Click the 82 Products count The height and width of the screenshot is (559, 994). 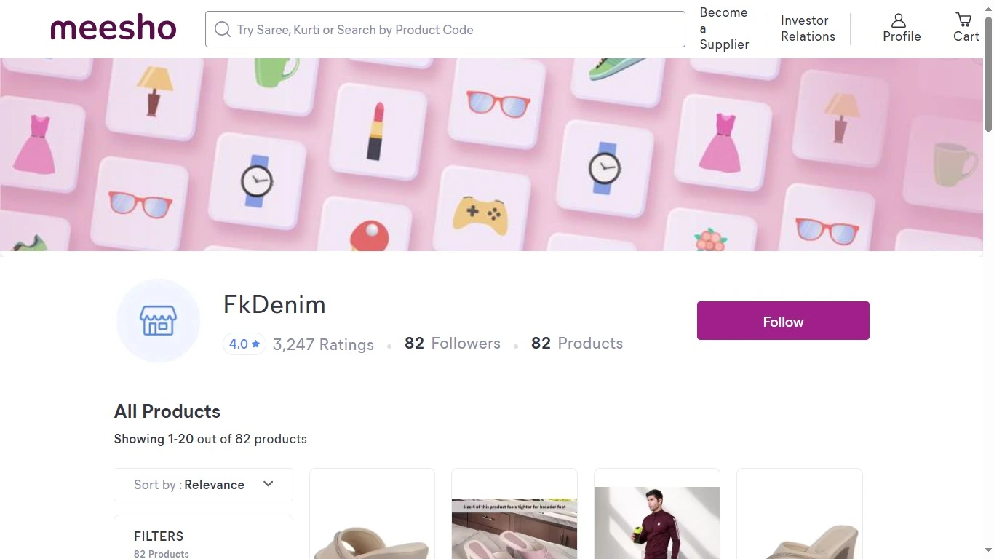point(577,344)
